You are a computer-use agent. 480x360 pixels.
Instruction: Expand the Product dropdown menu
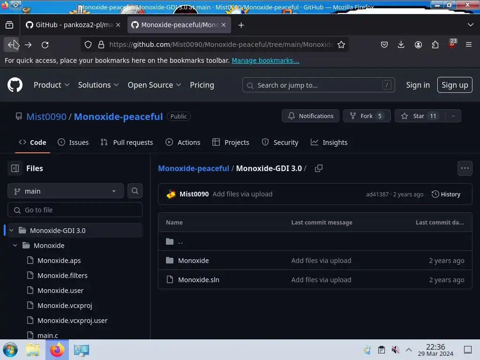pyautogui.click(x=52, y=85)
